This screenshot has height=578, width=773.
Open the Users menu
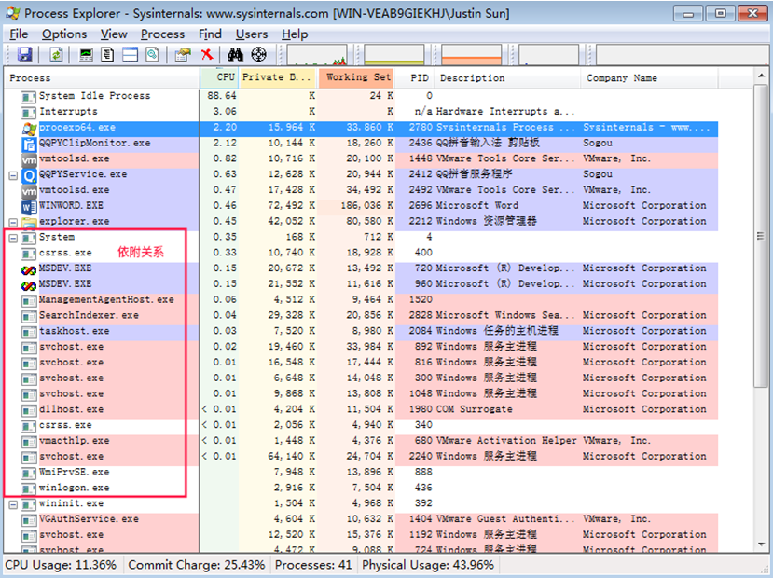click(252, 34)
